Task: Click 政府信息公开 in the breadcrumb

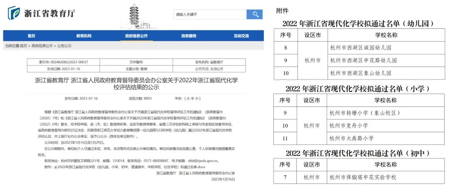Action: (42, 46)
